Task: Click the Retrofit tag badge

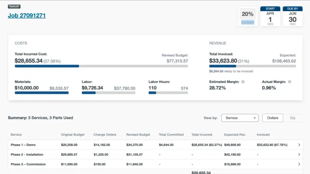Action: coord(14,7)
